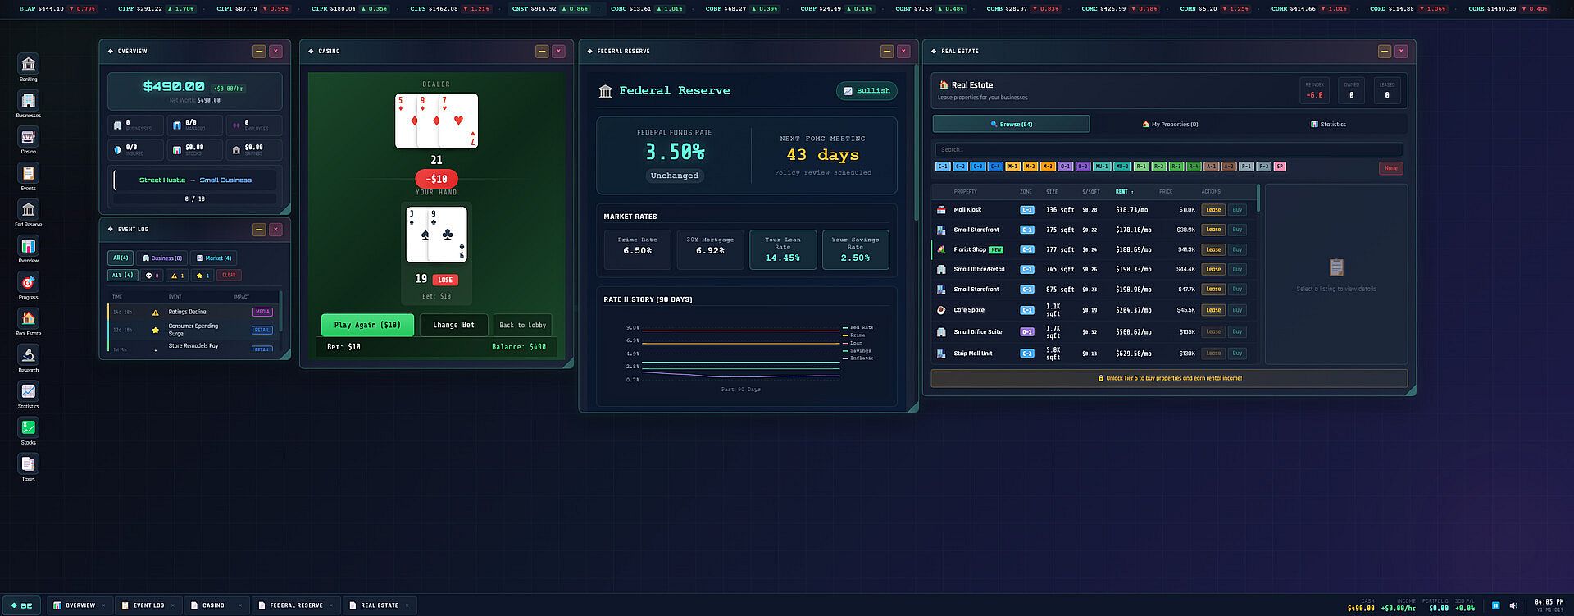Toggle the P-1 zone filter chip
1574x616 pixels.
coord(1246,167)
